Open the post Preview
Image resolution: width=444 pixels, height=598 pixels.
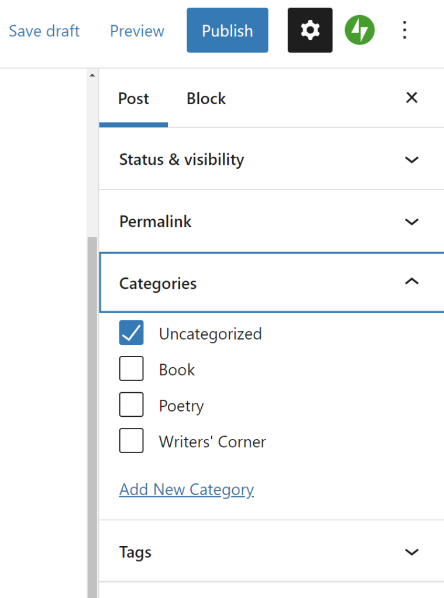(137, 31)
